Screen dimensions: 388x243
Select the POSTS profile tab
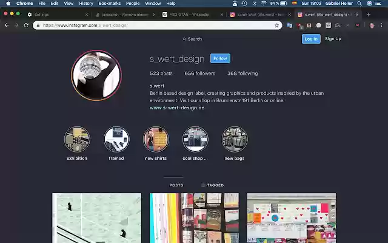point(176,185)
